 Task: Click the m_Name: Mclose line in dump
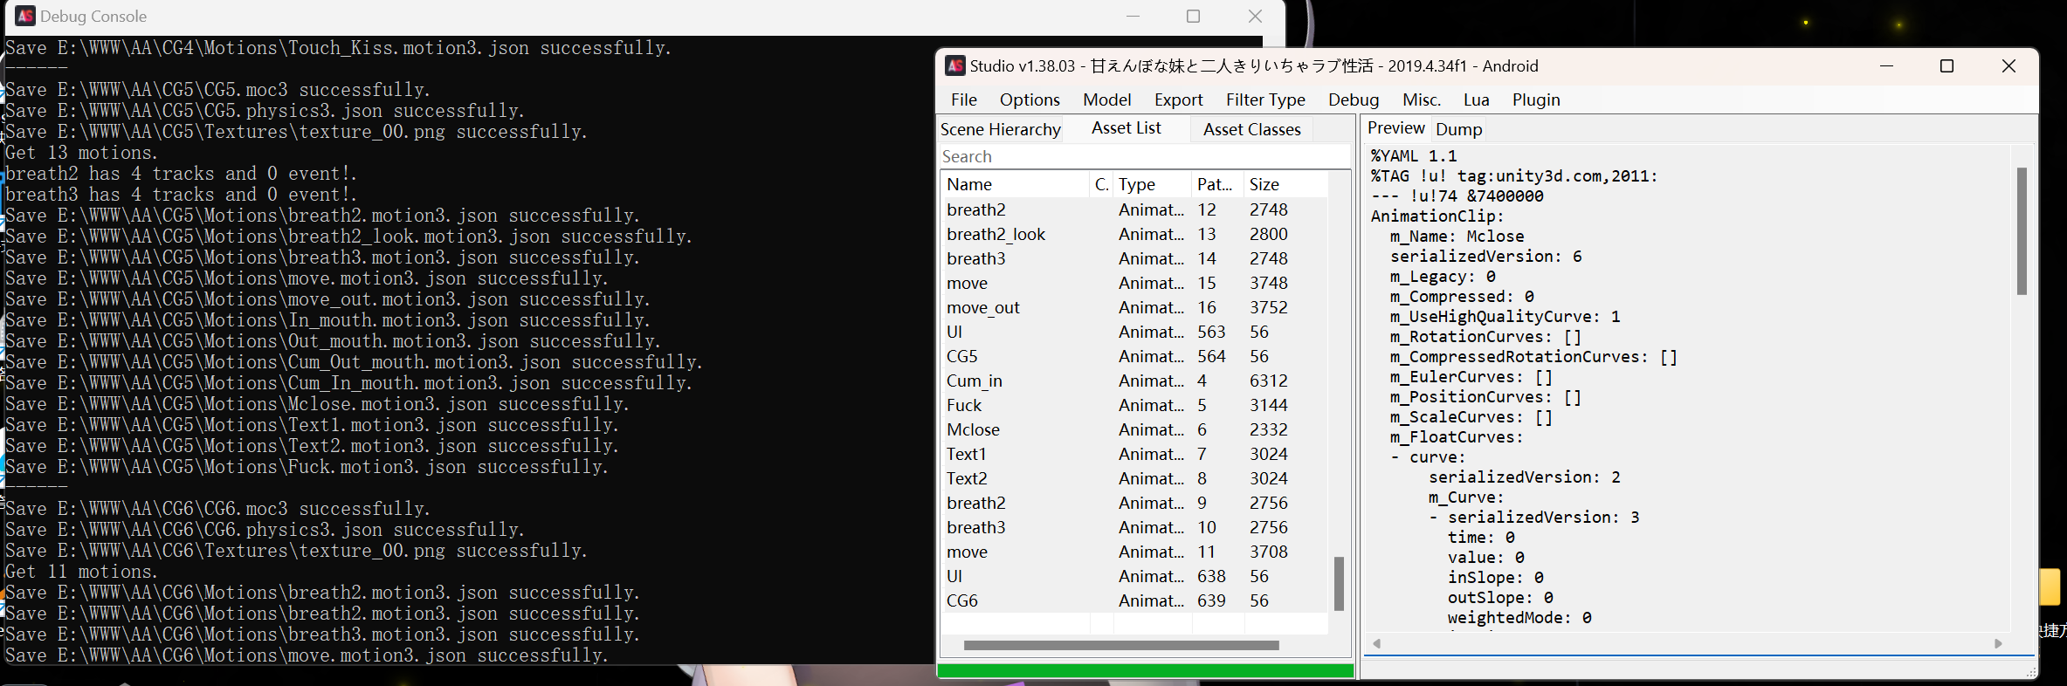click(1457, 237)
